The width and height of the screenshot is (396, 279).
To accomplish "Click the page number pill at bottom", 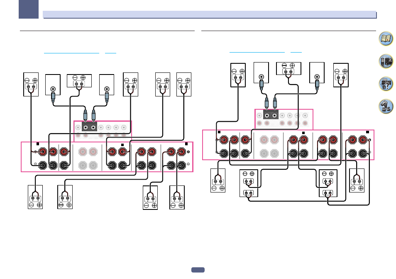I will (198, 270).
